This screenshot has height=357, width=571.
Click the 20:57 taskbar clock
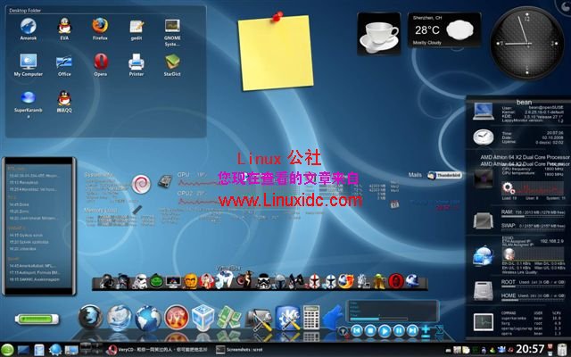pyautogui.click(x=530, y=349)
